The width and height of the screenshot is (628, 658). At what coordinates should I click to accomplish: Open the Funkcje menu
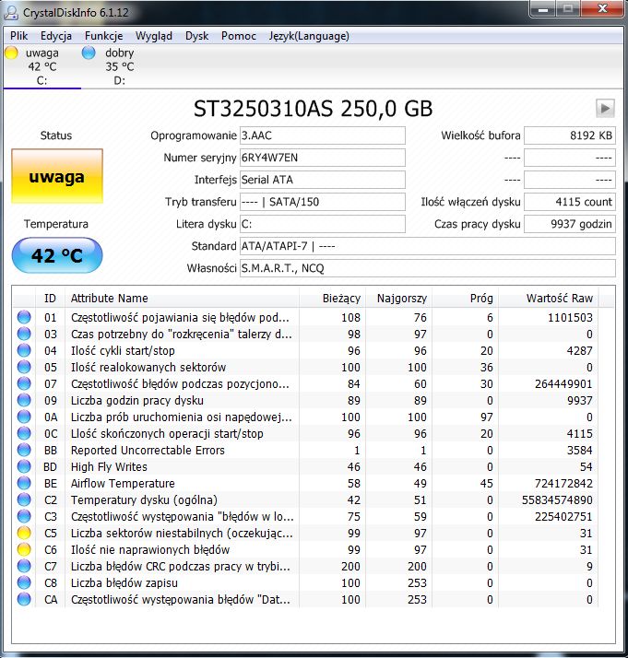pyautogui.click(x=103, y=36)
